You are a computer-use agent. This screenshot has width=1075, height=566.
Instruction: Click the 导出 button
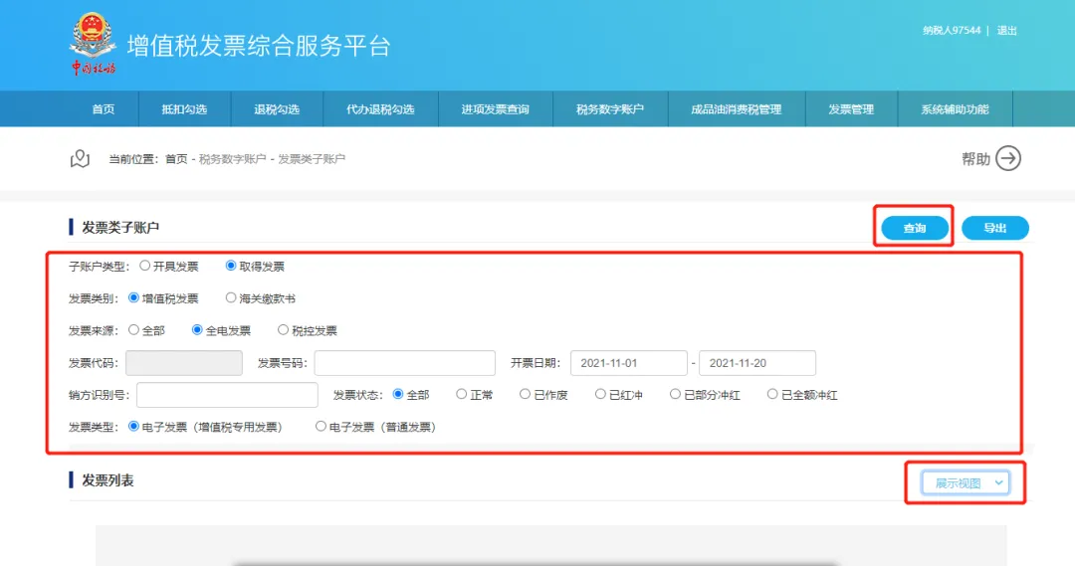994,228
